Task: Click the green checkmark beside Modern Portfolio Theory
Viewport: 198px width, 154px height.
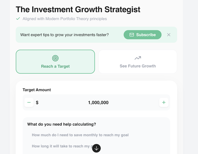Action: coord(18,19)
